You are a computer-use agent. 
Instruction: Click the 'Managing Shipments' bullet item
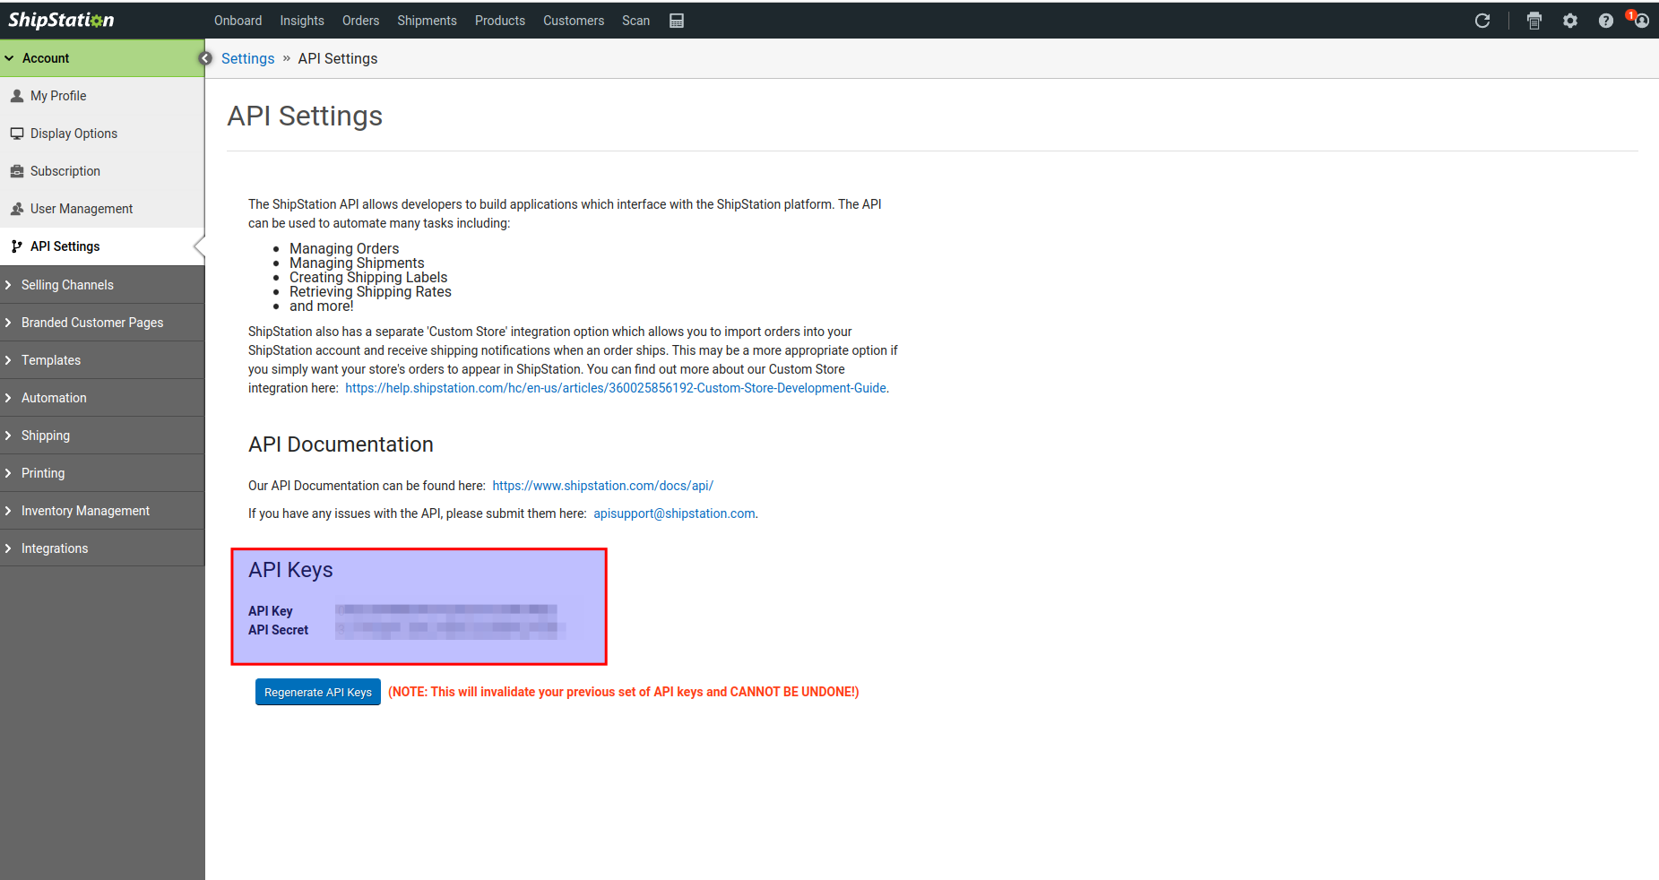click(x=357, y=263)
